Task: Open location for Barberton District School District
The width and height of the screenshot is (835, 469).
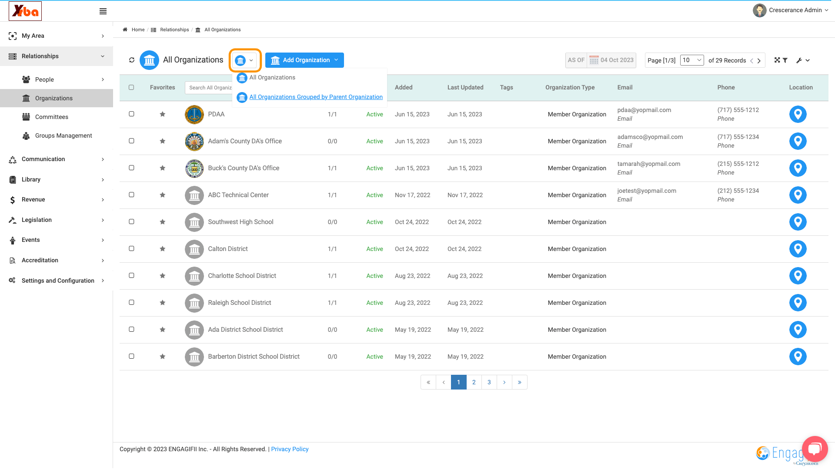Action: click(x=798, y=357)
